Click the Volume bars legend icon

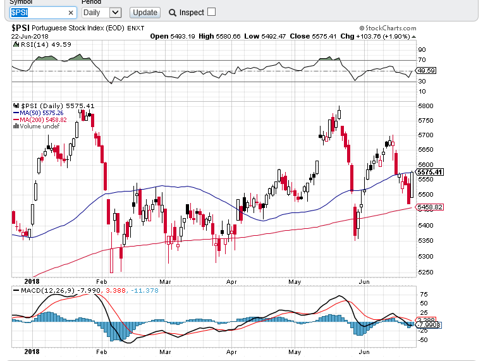[16, 126]
